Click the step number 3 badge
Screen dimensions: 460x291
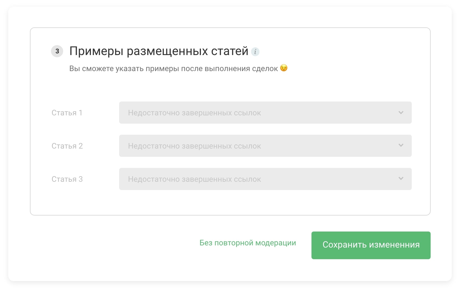coord(57,51)
